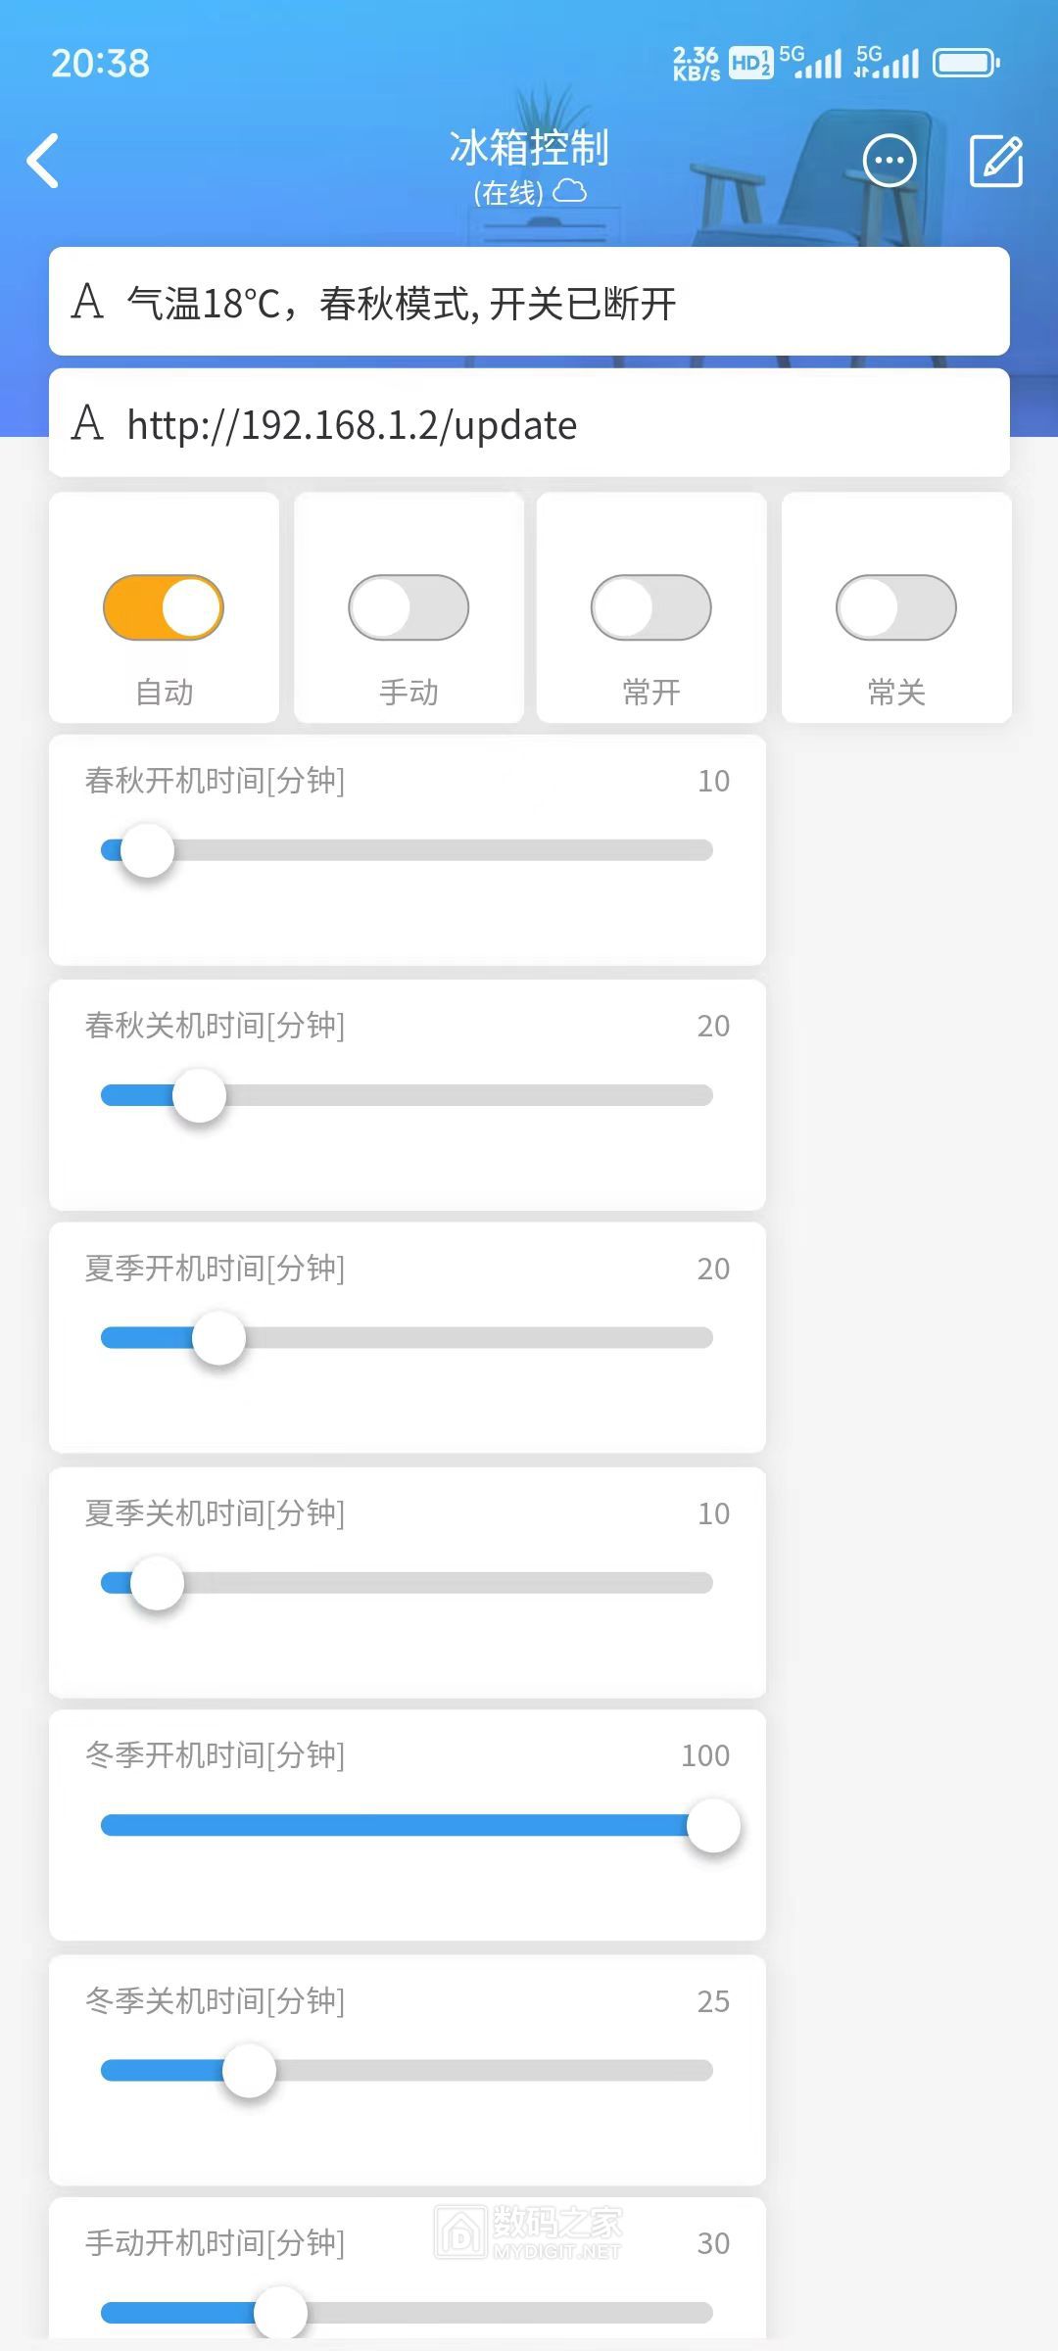1058x2351 pixels.
Task: Click the 春秋关机时间 slider handle
Action: [x=199, y=1095]
